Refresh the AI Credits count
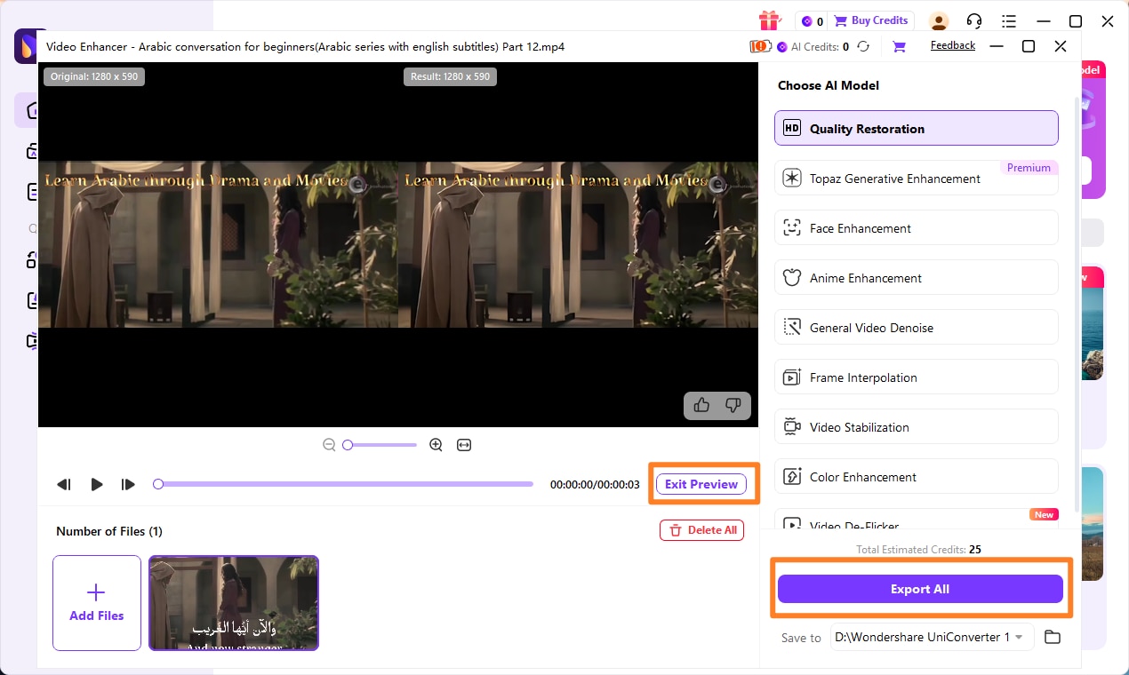This screenshot has height=675, width=1129. [863, 46]
